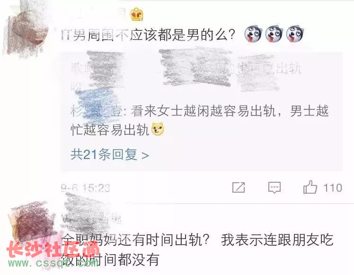Screen dimensions: 354x275
Task: Click the timestamp 9-6 15:23
Action: [85, 188]
